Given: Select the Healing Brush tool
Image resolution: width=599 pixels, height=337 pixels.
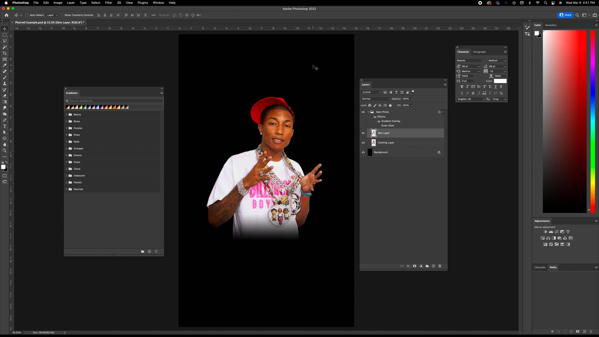Looking at the screenshot, I should [5, 71].
